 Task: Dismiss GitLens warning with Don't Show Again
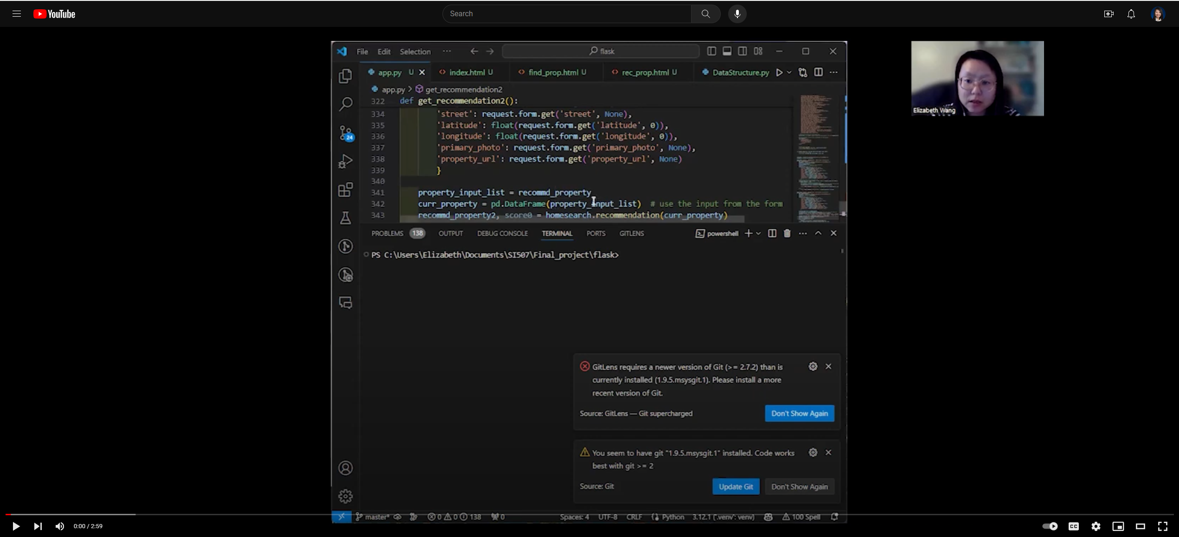pos(800,413)
